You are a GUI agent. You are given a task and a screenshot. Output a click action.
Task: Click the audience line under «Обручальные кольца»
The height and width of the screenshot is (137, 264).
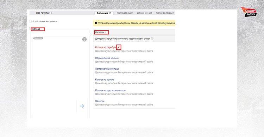124,62
